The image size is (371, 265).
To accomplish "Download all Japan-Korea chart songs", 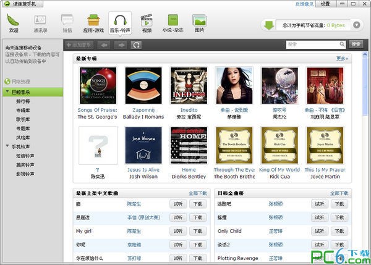I will (339, 193).
